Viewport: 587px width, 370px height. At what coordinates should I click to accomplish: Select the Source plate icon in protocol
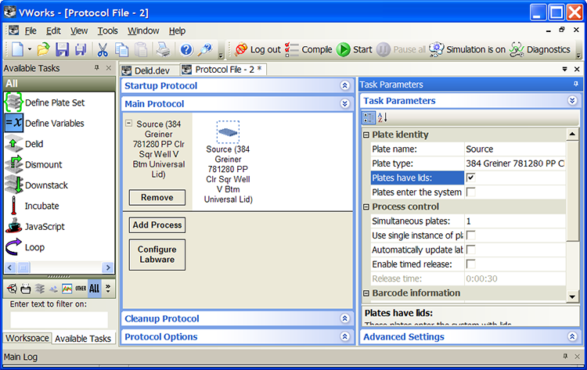(x=228, y=132)
